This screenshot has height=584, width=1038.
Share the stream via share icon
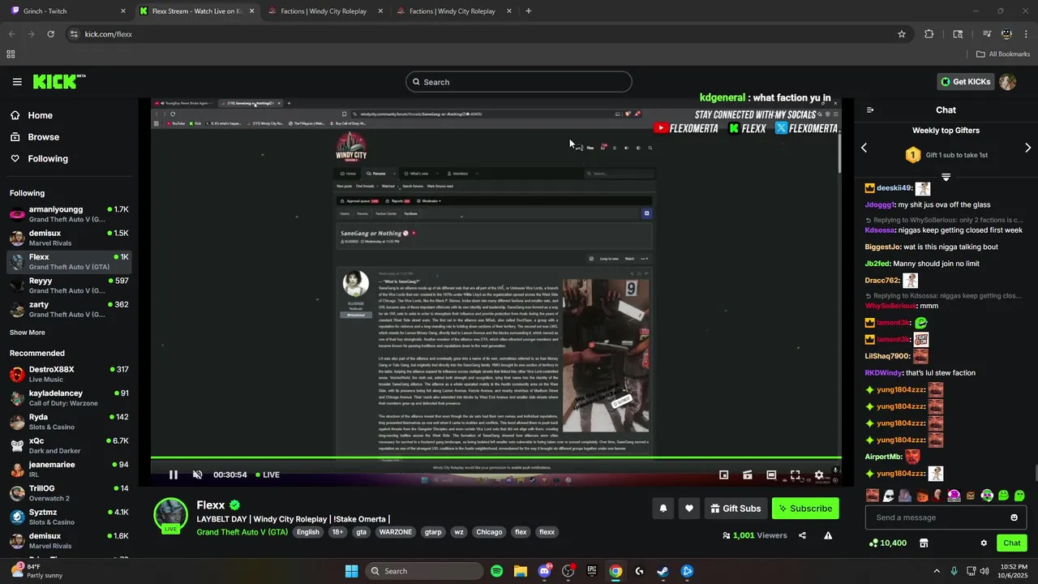(x=802, y=535)
